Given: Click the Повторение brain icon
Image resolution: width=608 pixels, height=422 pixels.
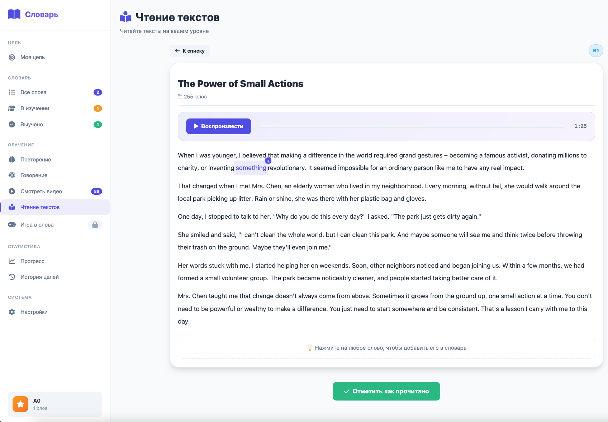Looking at the screenshot, I should (x=12, y=160).
